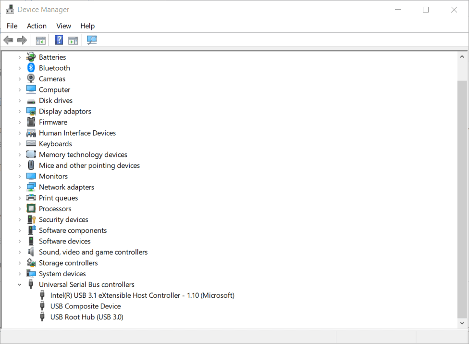The height and width of the screenshot is (344, 469).
Task: Toggle the Show/Hide Console Tree toolbar icon
Action: [41, 40]
